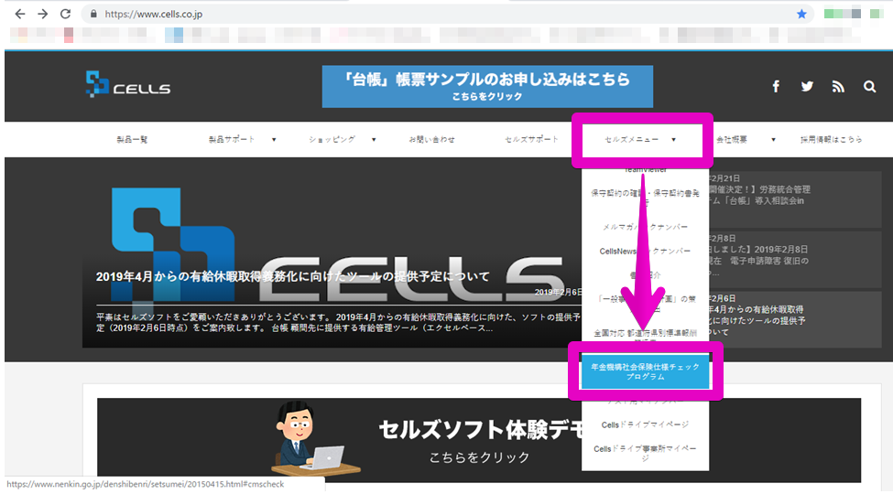Open the セルズサポート menu item
This screenshot has height=494, width=893.
tap(532, 139)
